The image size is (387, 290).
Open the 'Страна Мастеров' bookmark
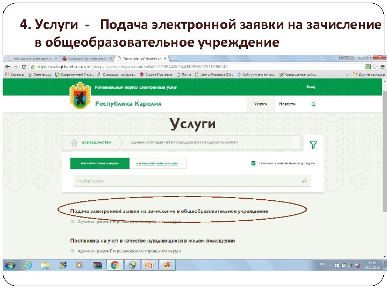tap(156, 74)
